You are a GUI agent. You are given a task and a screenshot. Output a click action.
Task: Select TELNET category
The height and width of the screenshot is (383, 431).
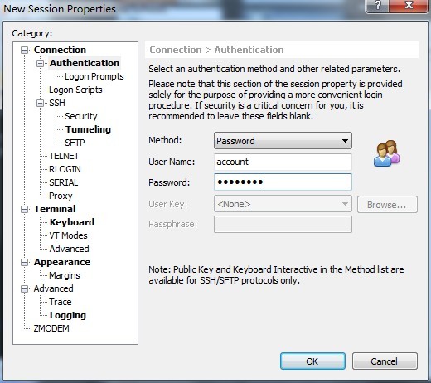click(64, 156)
